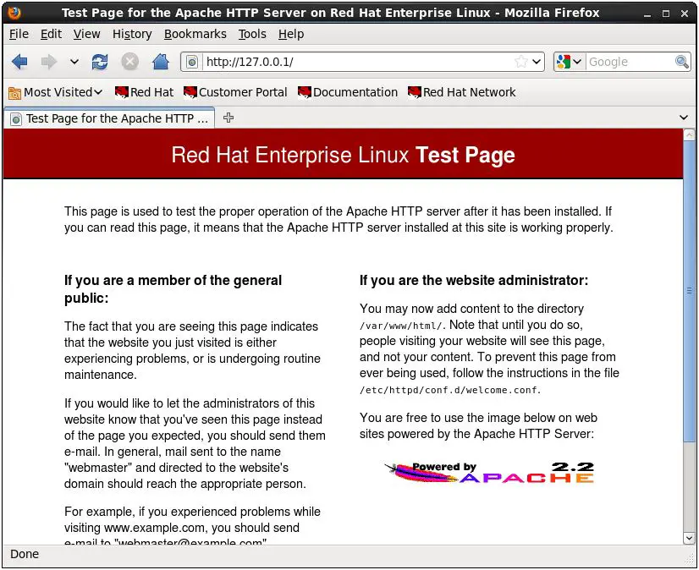This screenshot has width=699, height=570.
Task: Click the Reload page icon
Action: [x=100, y=62]
